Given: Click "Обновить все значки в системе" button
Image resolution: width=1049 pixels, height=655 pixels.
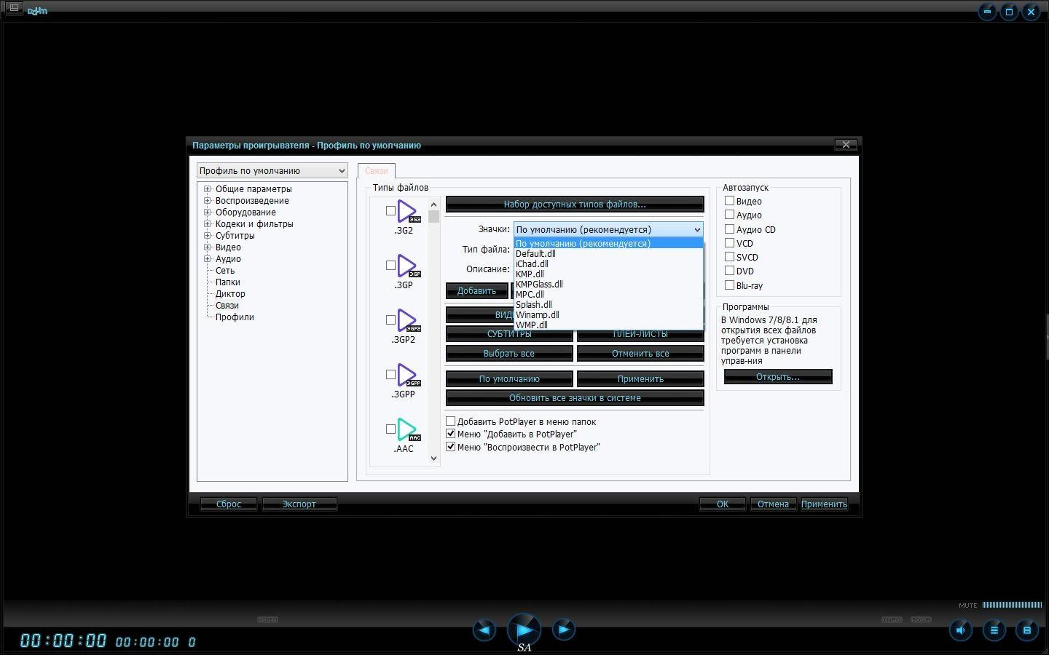Looking at the screenshot, I should coord(575,398).
